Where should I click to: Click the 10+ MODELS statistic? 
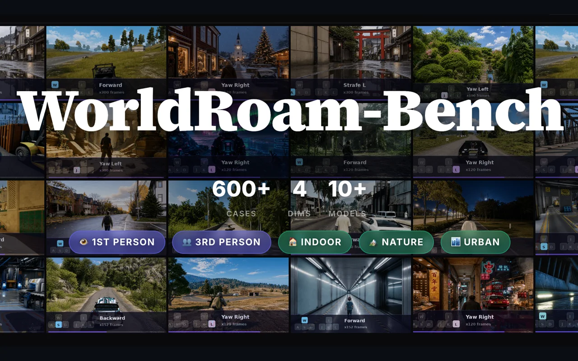coord(348,199)
